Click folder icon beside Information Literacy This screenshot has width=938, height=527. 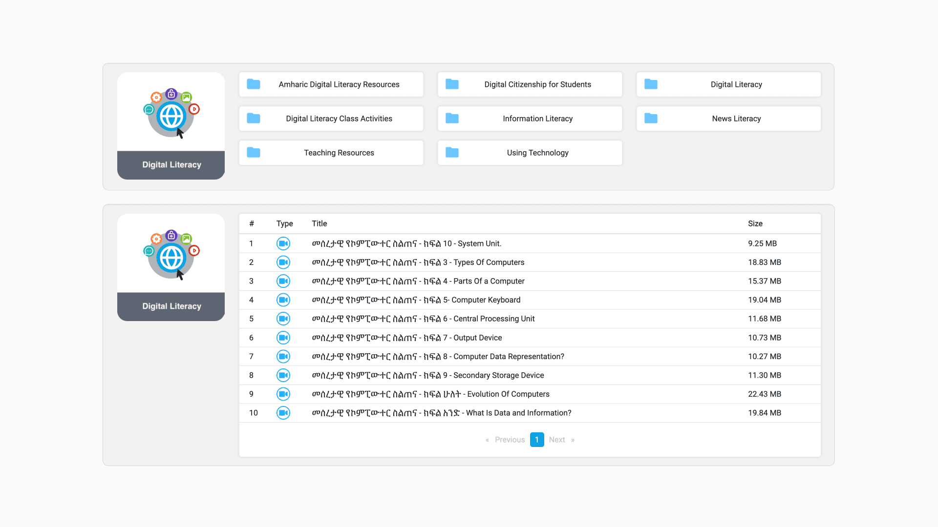coord(452,119)
